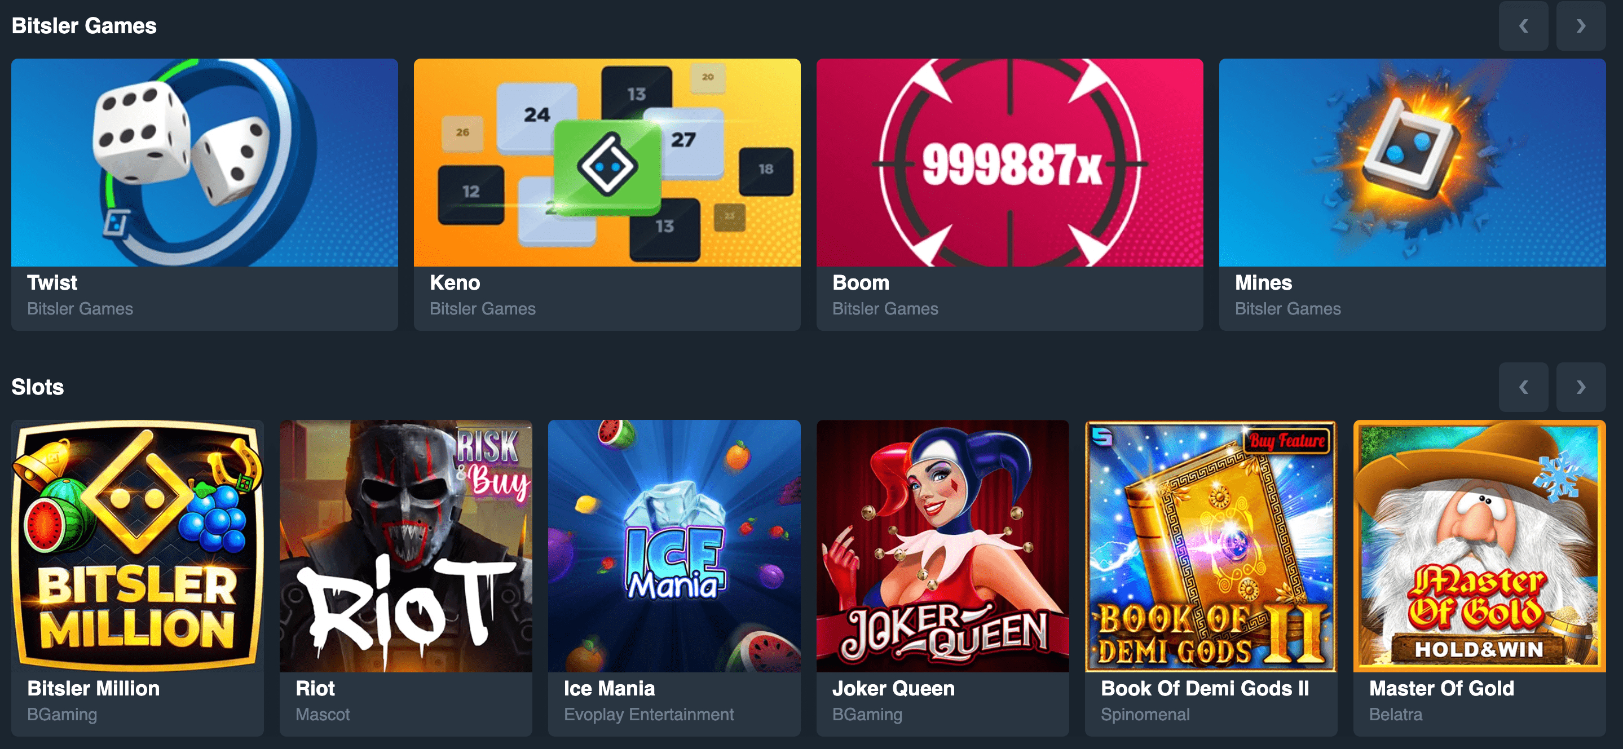
Task: Open the Twist dice game thumbnail
Action: pyautogui.click(x=205, y=162)
